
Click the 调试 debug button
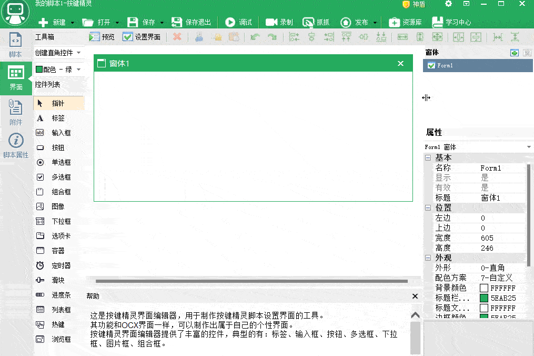[238, 22]
